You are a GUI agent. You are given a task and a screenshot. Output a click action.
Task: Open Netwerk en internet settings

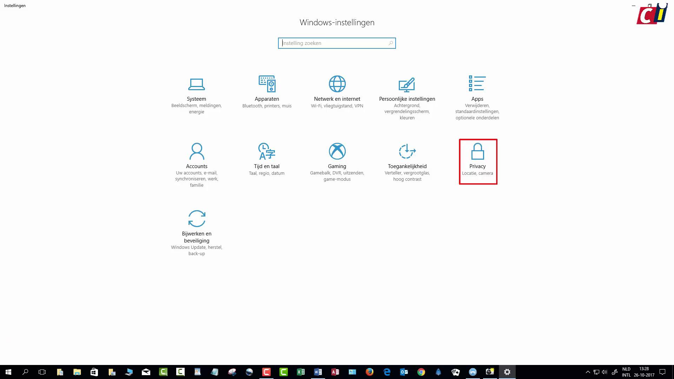[337, 91]
